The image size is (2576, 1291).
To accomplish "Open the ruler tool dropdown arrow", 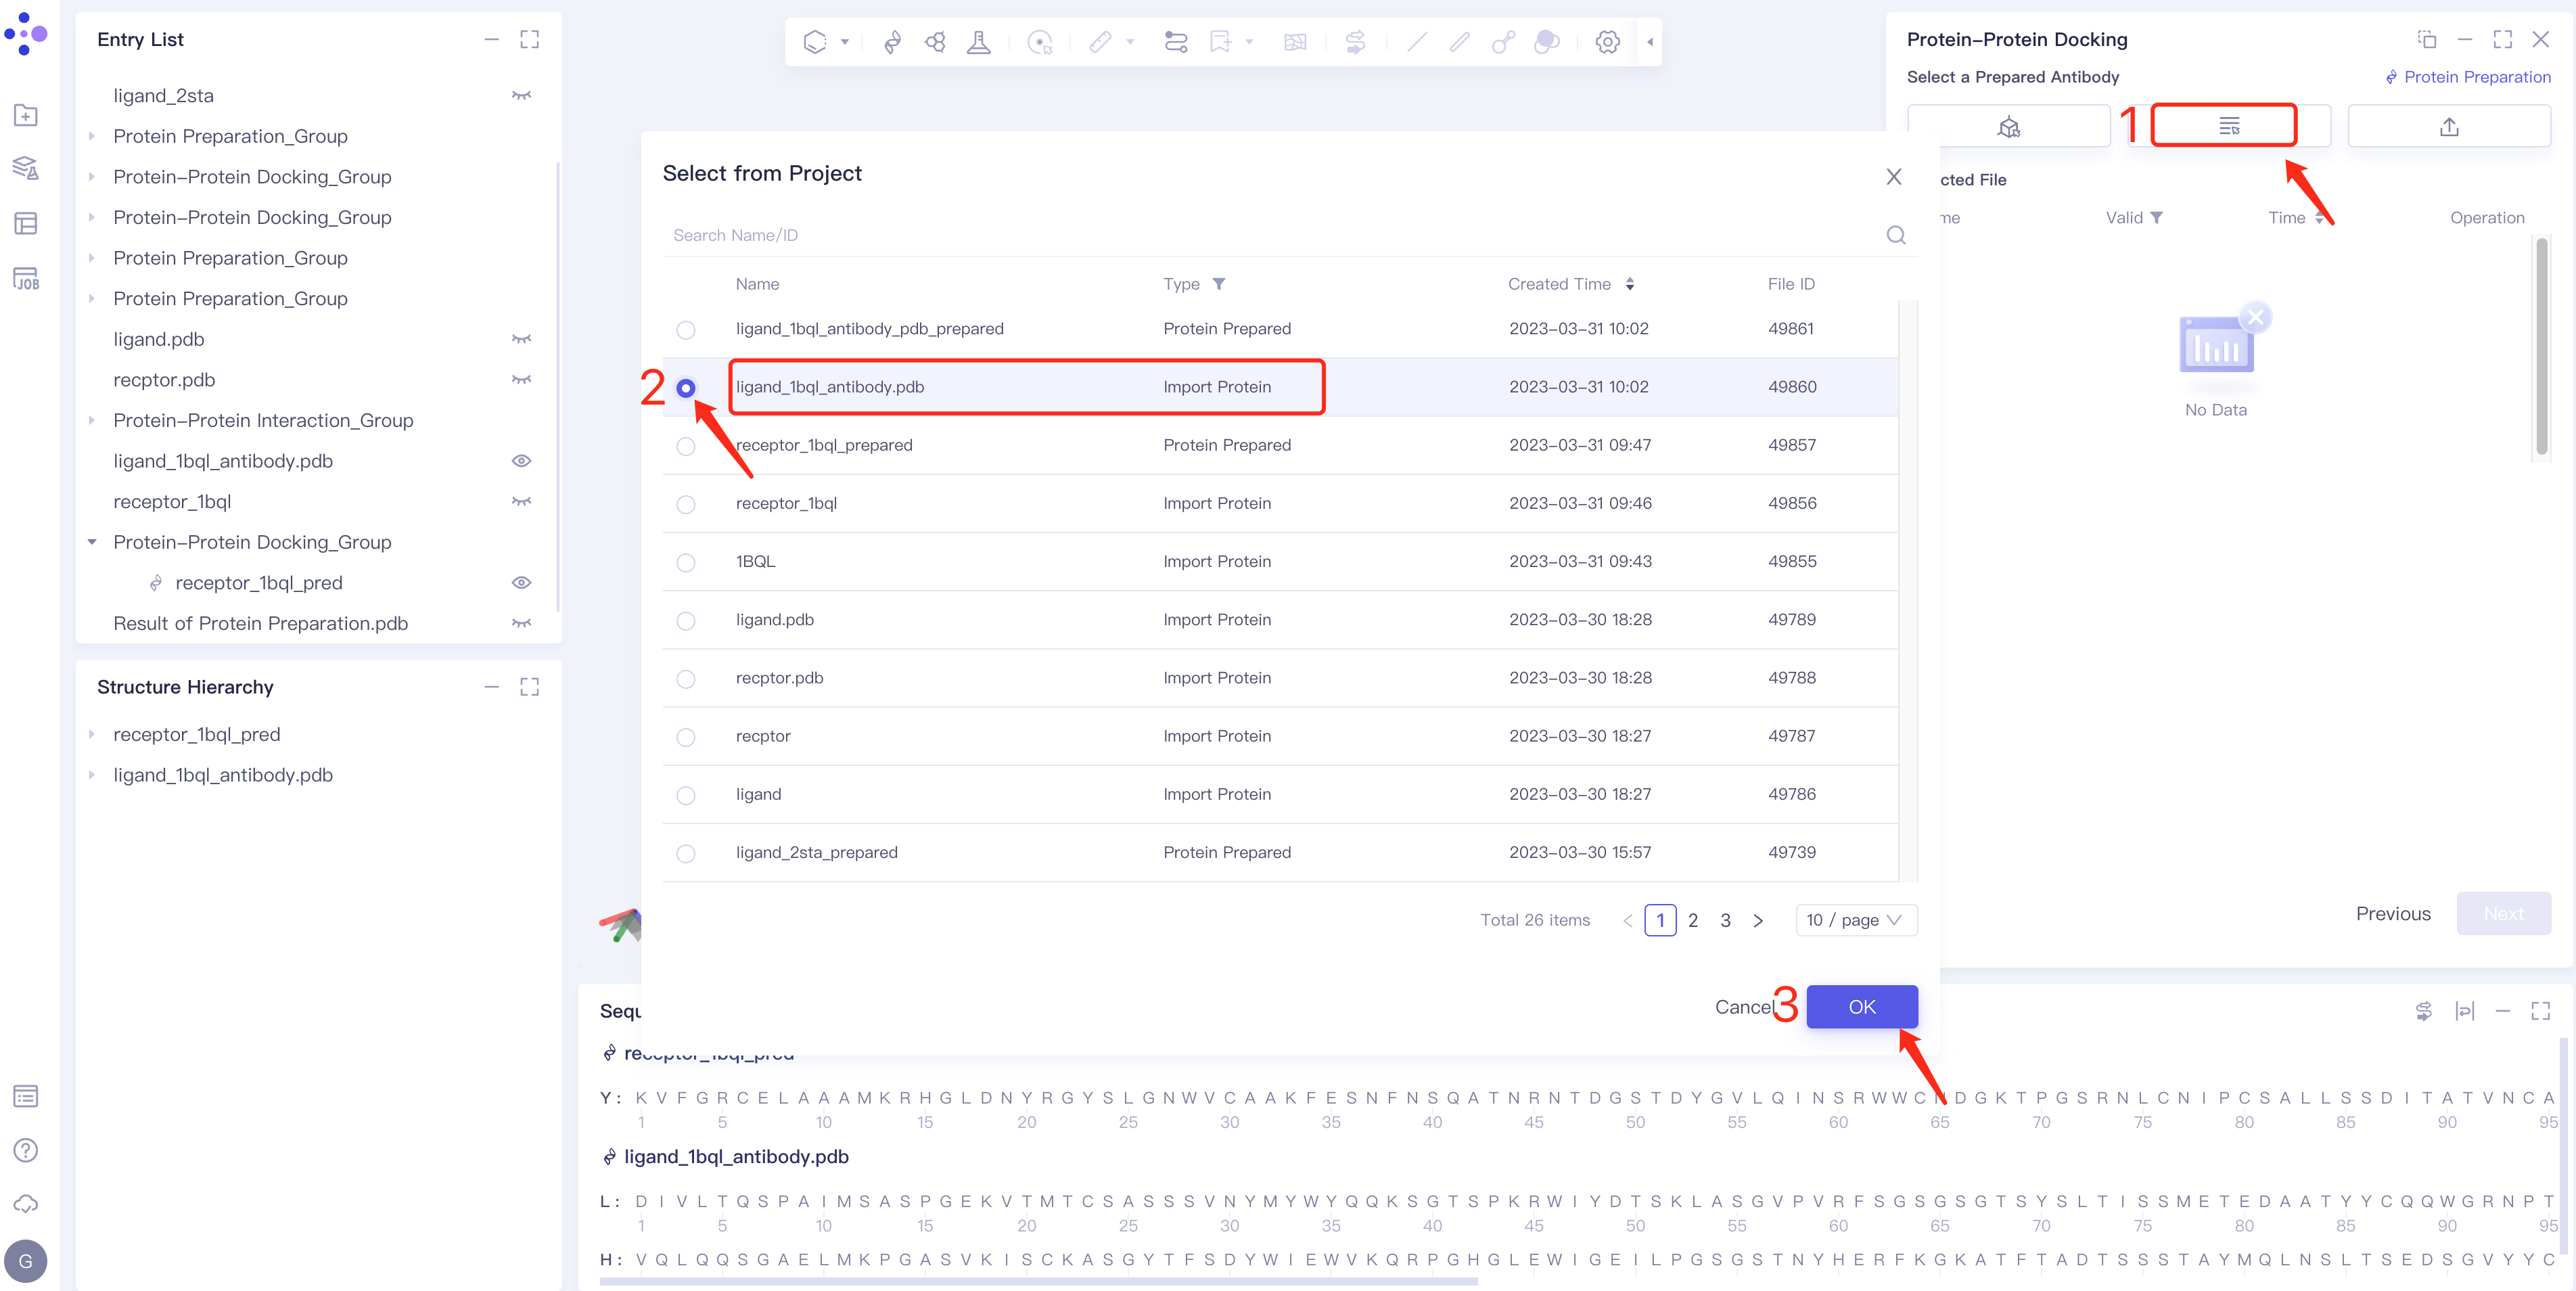I will click(1130, 42).
